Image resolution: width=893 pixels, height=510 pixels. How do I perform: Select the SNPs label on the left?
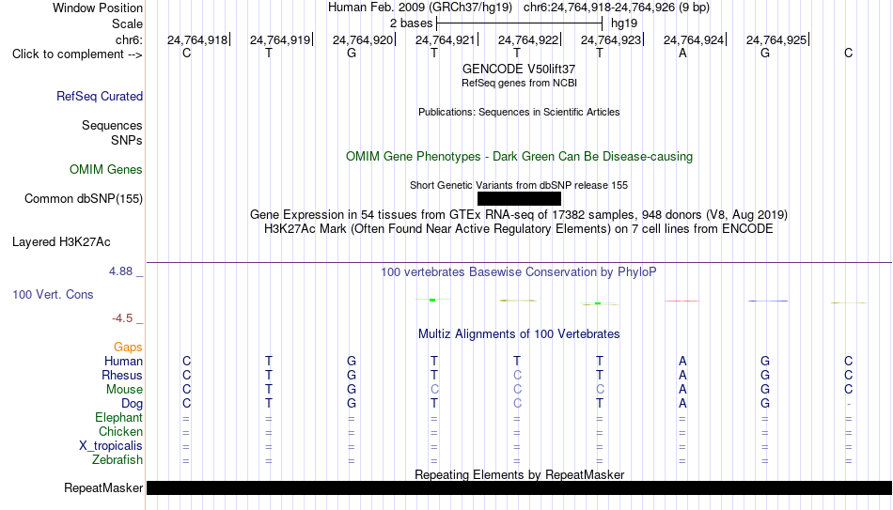click(127, 140)
